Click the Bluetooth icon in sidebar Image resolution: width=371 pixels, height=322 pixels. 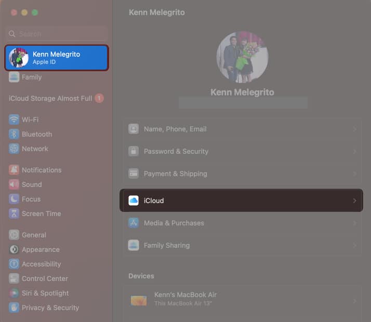point(14,134)
